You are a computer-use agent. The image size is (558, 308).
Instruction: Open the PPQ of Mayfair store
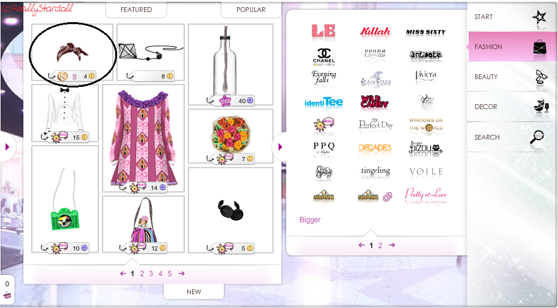tap(324, 148)
